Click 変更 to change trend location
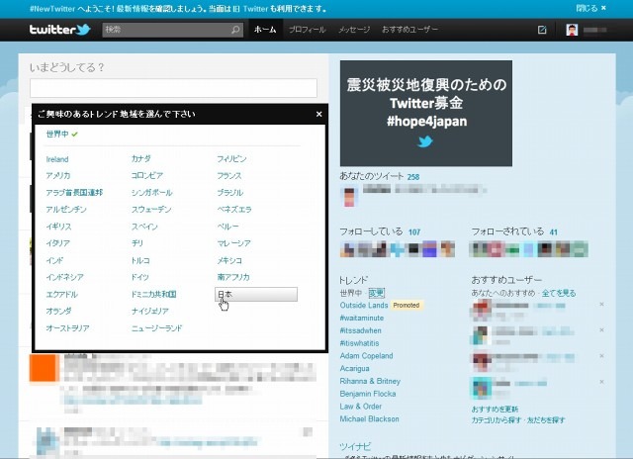The height and width of the screenshot is (459, 633). (x=376, y=293)
